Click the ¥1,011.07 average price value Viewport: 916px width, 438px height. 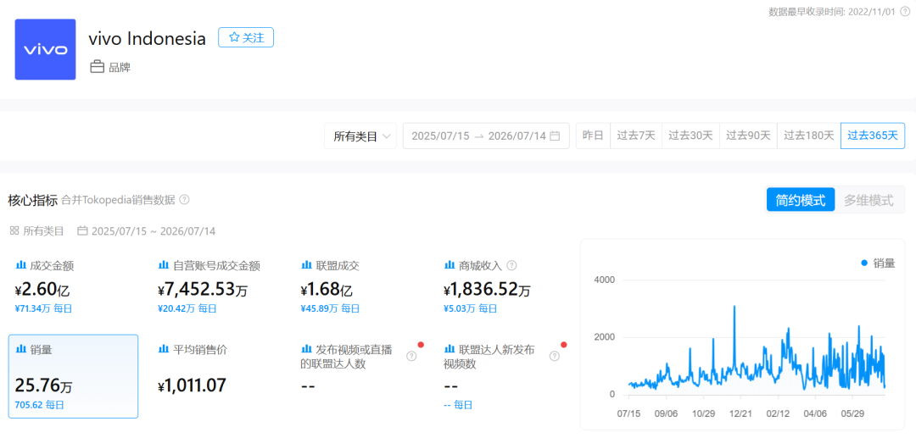[193, 385]
